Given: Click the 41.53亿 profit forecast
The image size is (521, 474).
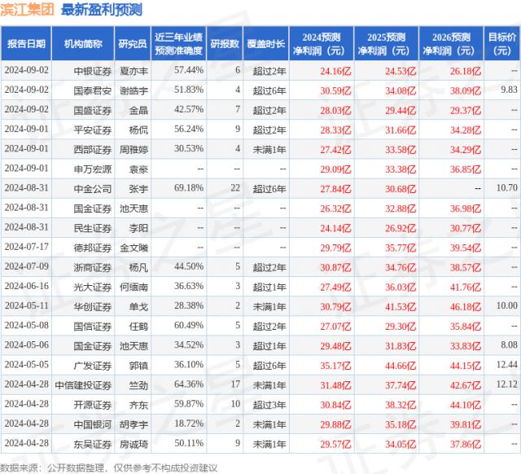Looking at the screenshot, I should click(401, 306).
